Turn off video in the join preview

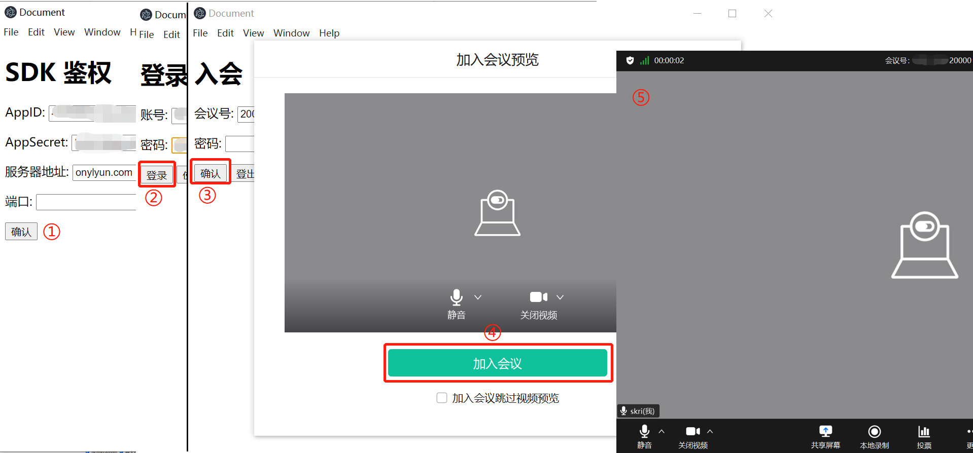[539, 304]
